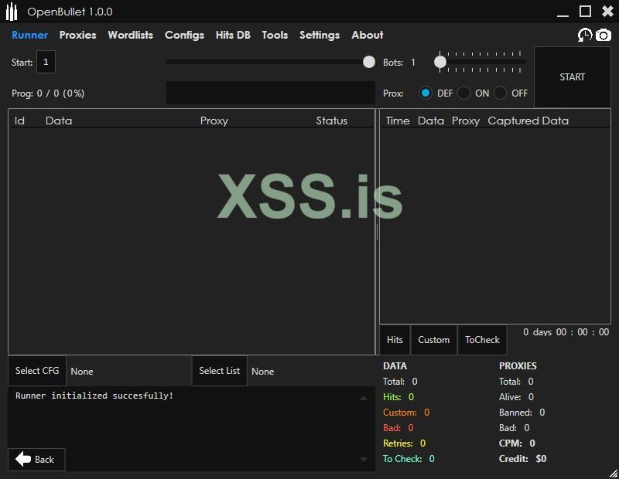Choose the OFF proxy radio button
Screen dimensions: 619x479
(x=501, y=93)
